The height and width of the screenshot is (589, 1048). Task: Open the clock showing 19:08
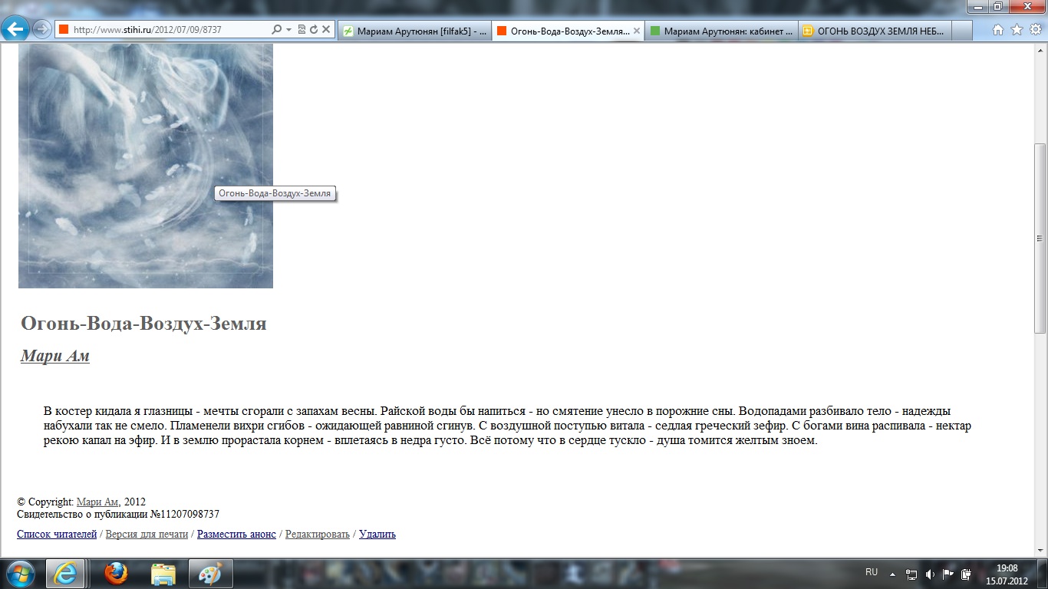click(1007, 574)
